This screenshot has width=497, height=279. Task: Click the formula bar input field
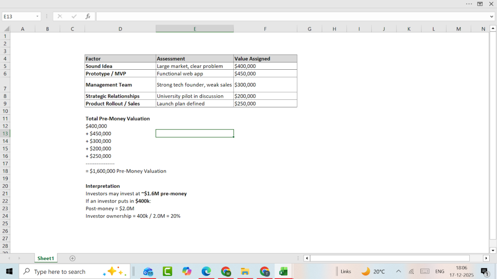tap(291, 16)
